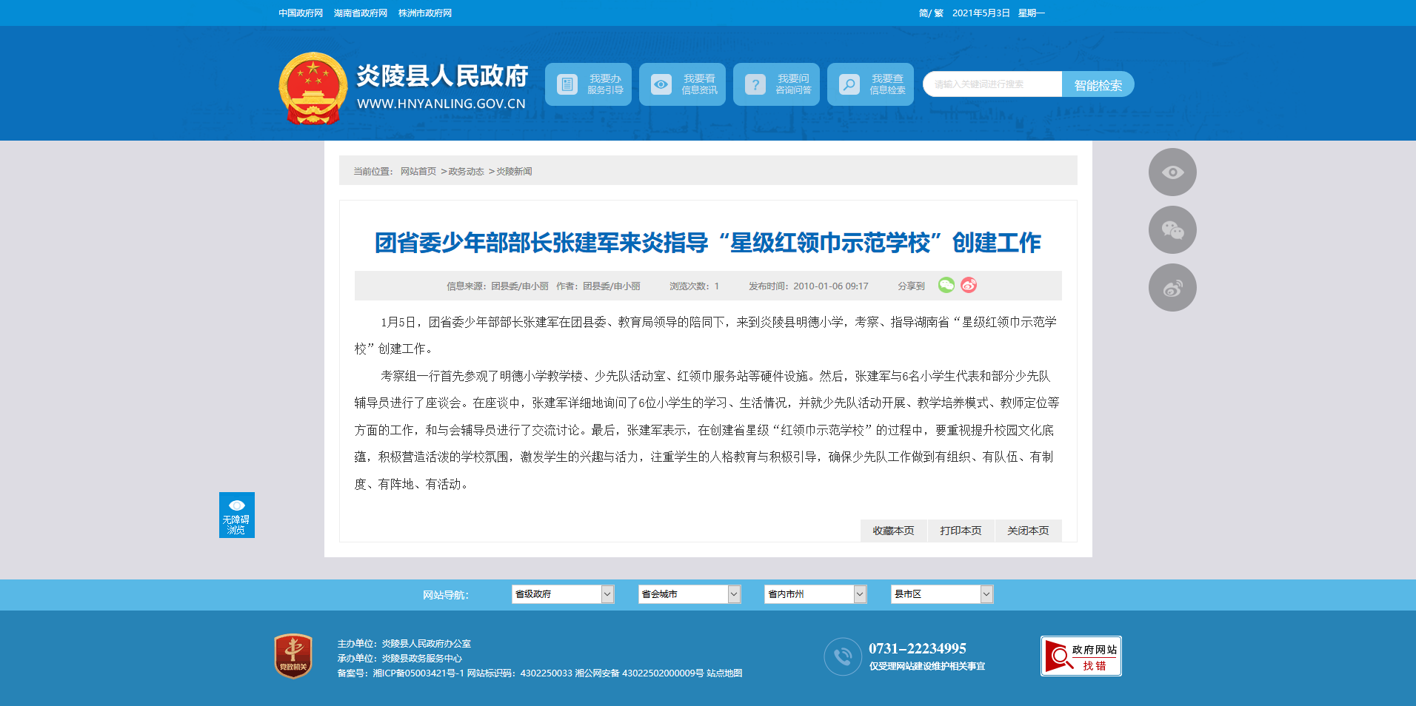Click the 打印本页 print button

(961, 531)
